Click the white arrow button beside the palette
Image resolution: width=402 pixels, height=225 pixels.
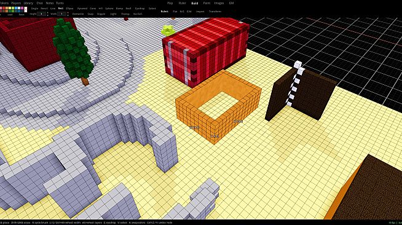click(26, 9)
